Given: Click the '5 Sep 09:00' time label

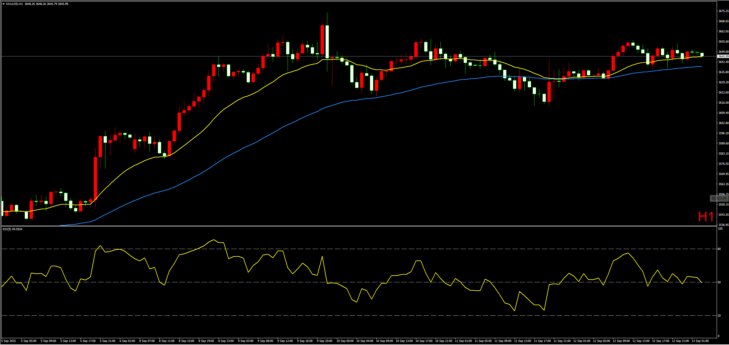Looking at the screenshot, I should pos(48,341).
